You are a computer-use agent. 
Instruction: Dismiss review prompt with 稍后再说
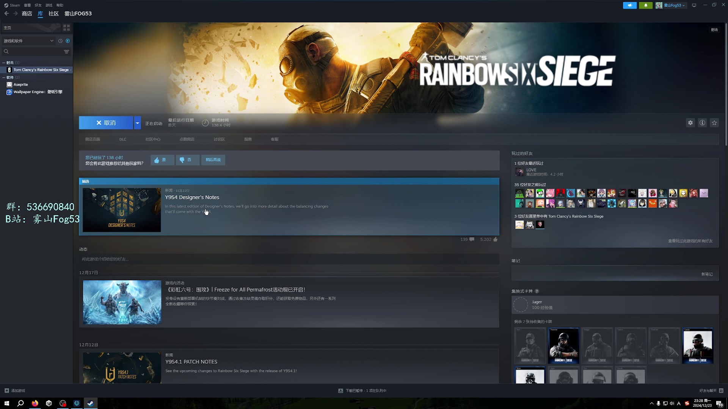[x=213, y=160]
